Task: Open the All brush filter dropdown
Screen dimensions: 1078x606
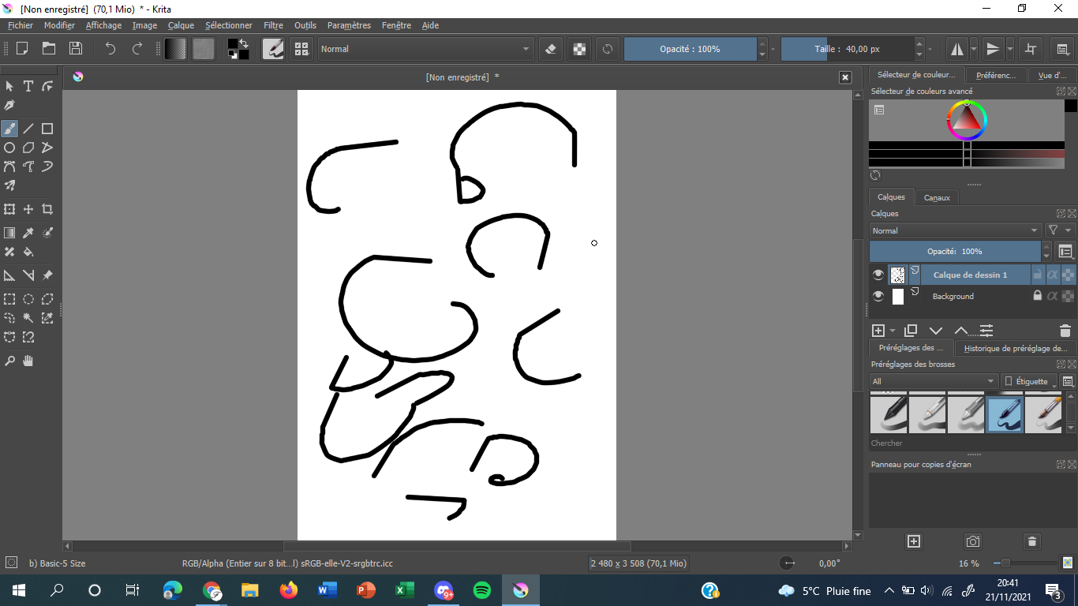Action: [934, 381]
